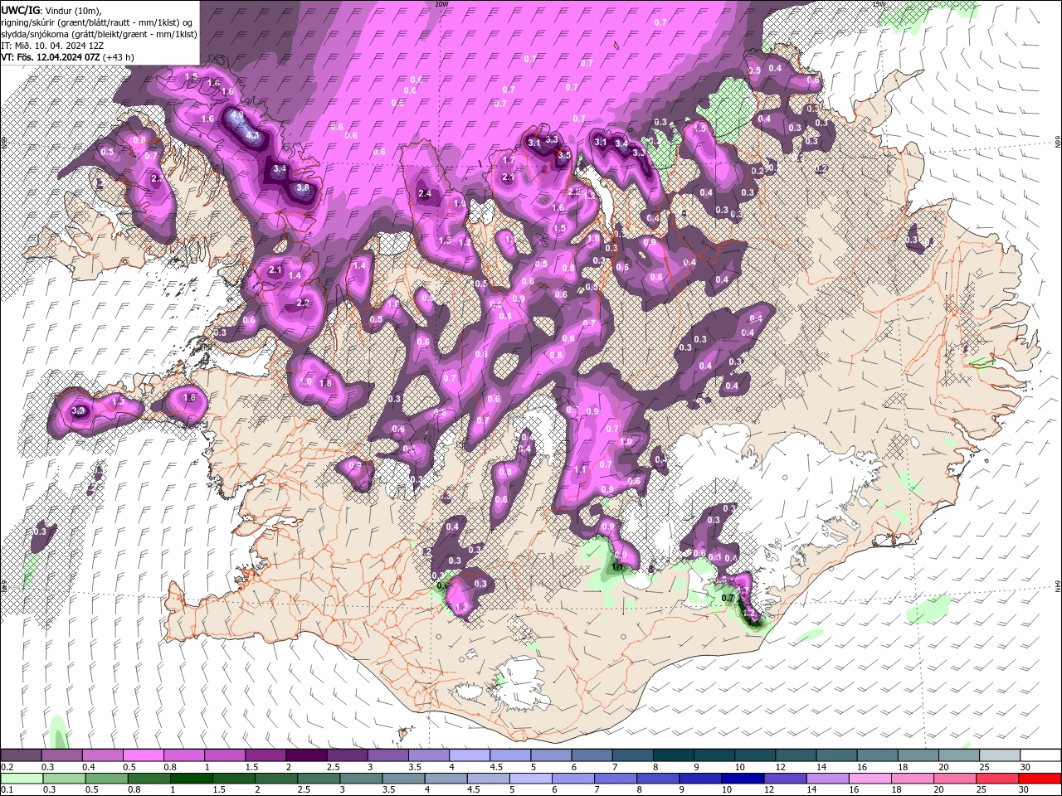
Task: Select the snow-scale swatch labeled 0.2
Action: pyautogui.click(x=21, y=755)
